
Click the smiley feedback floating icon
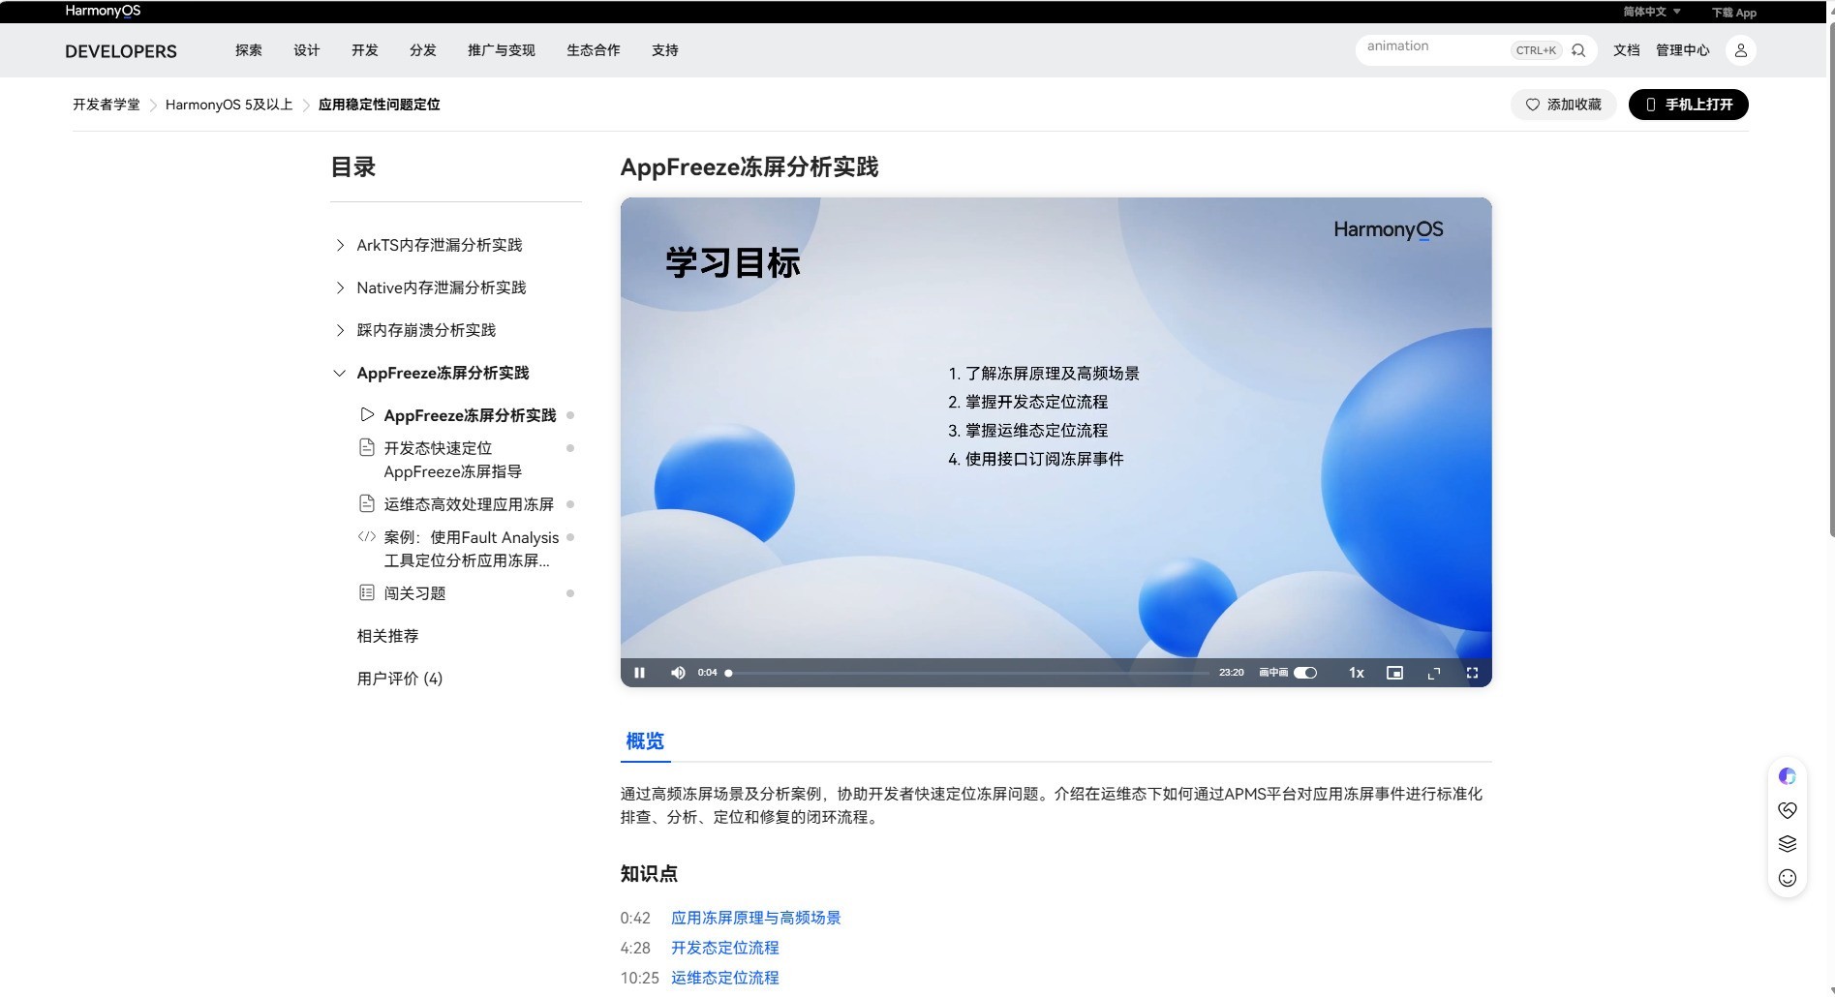(x=1788, y=878)
